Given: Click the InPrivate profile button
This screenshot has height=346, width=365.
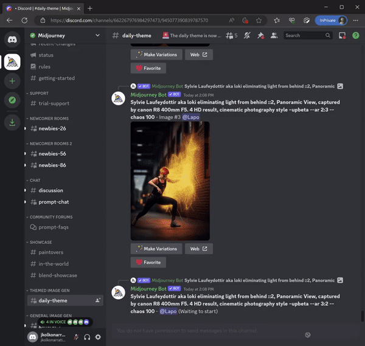Looking at the screenshot, I should coord(331,21).
